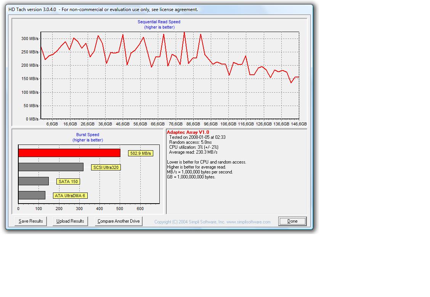Click the 46,6GB axis label
Screen dimensions: 430x297
(123, 124)
